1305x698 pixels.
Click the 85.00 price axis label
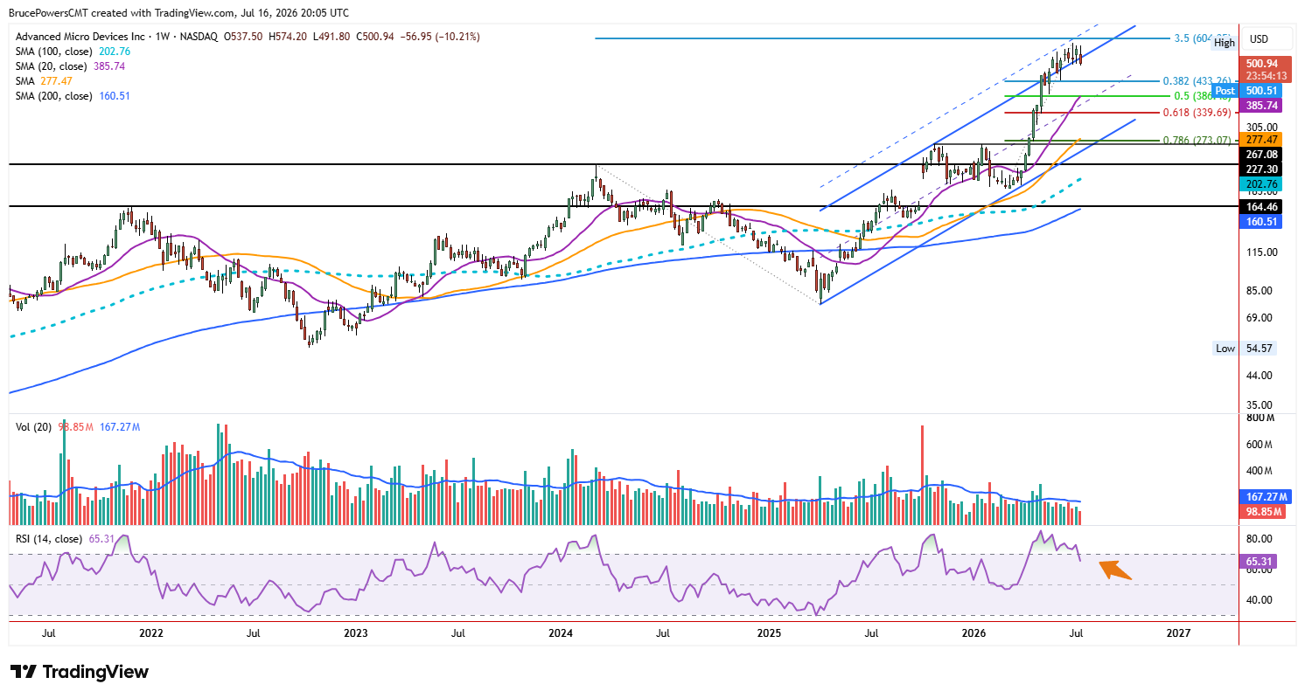pos(1259,291)
